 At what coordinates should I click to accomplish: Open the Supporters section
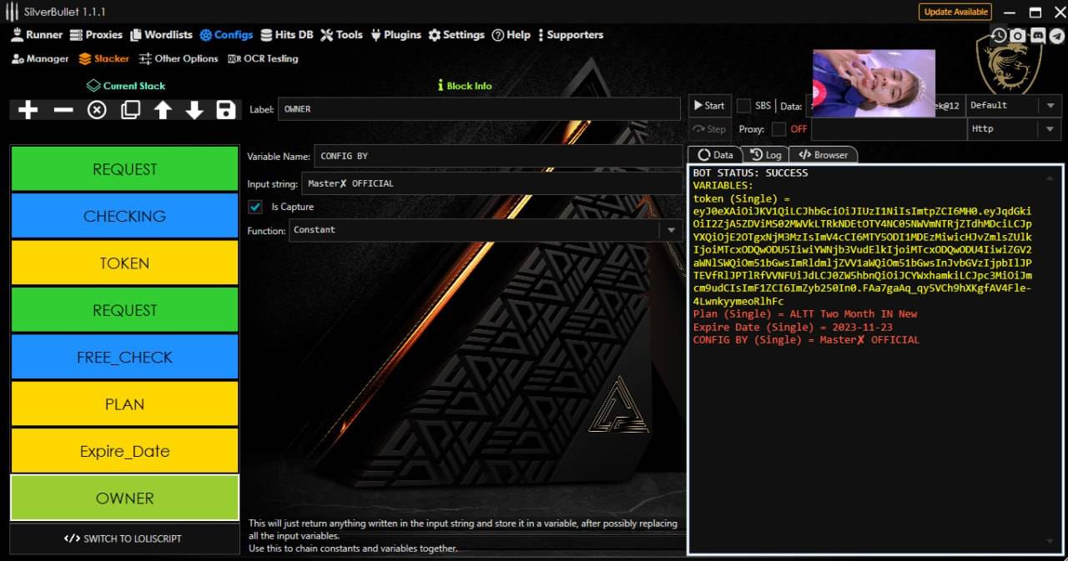coord(570,35)
